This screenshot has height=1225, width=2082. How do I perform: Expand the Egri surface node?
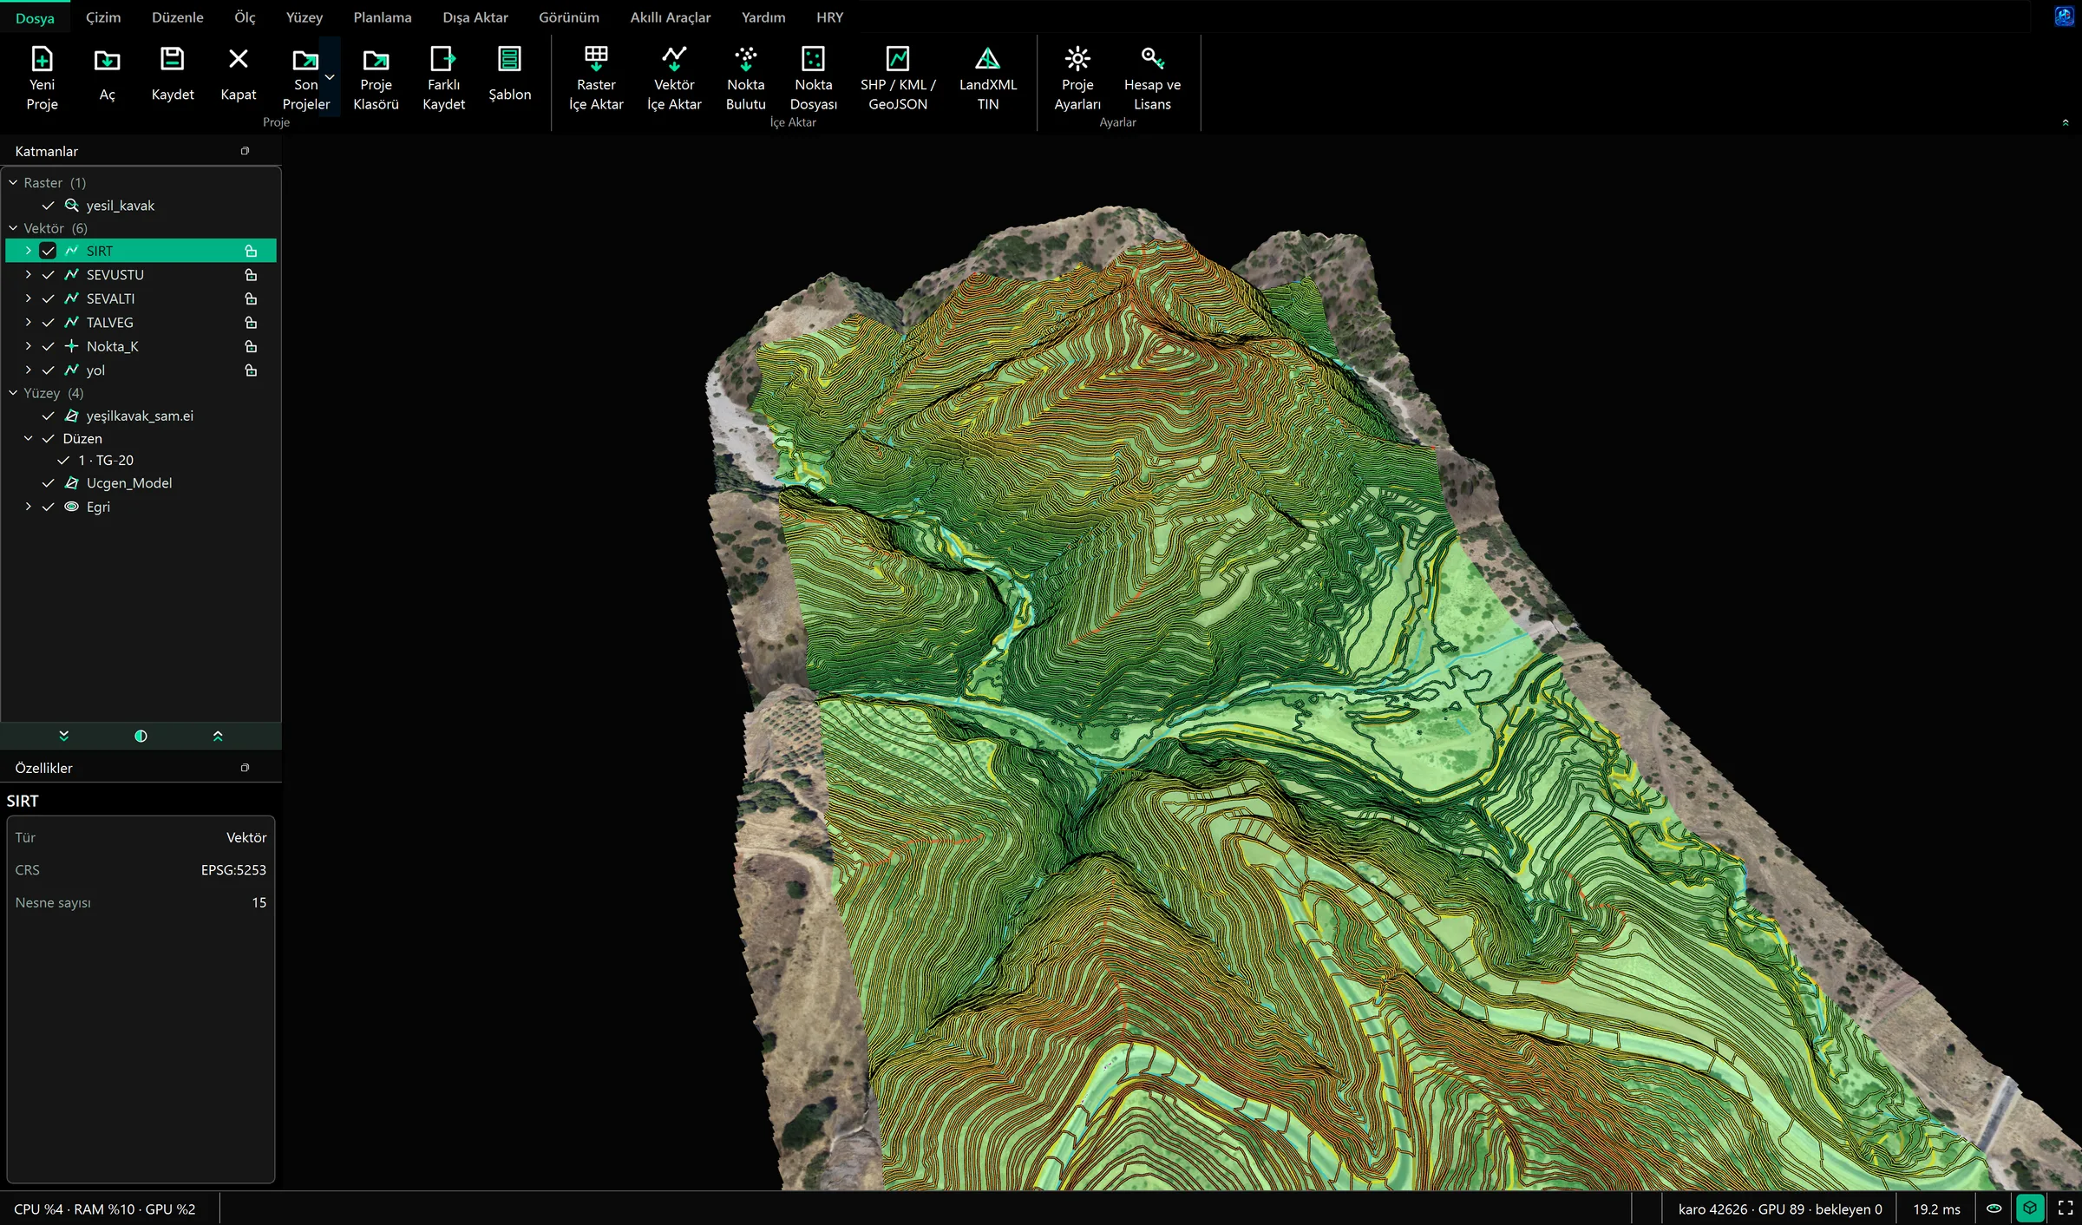28,507
